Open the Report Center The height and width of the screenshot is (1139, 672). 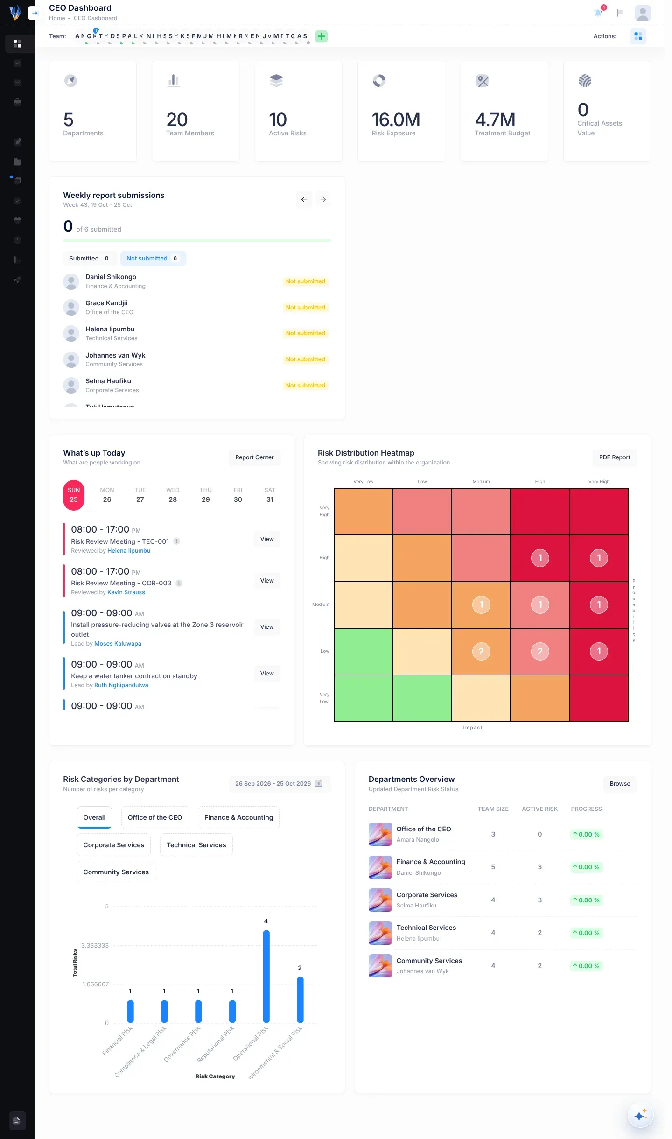pyautogui.click(x=254, y=457)
